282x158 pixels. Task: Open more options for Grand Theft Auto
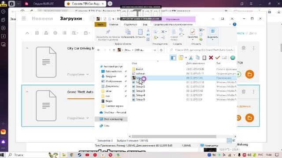tap(254, 92)
